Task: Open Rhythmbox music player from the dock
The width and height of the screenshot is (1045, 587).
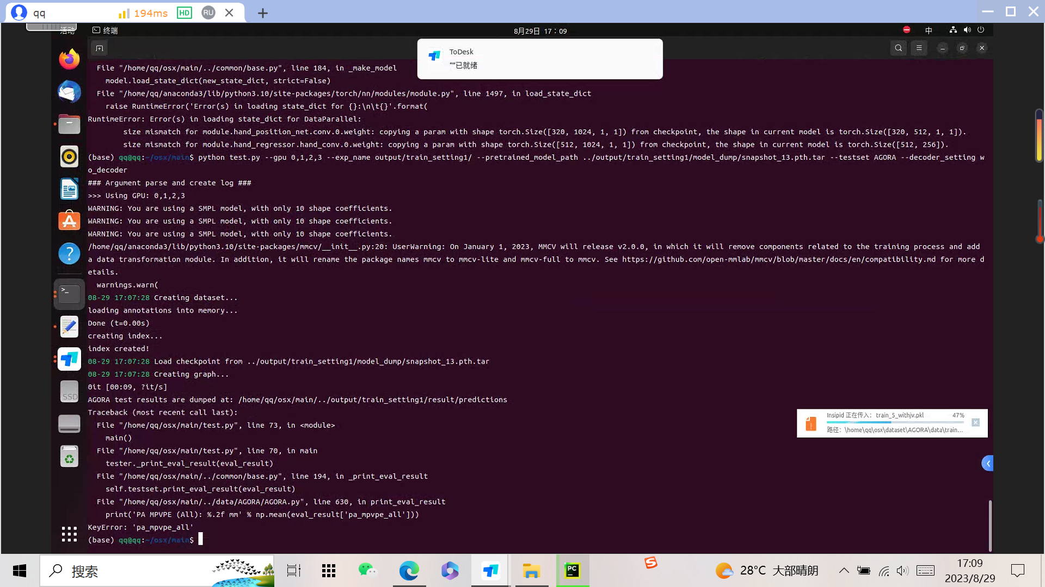Action: click(69, 157)
